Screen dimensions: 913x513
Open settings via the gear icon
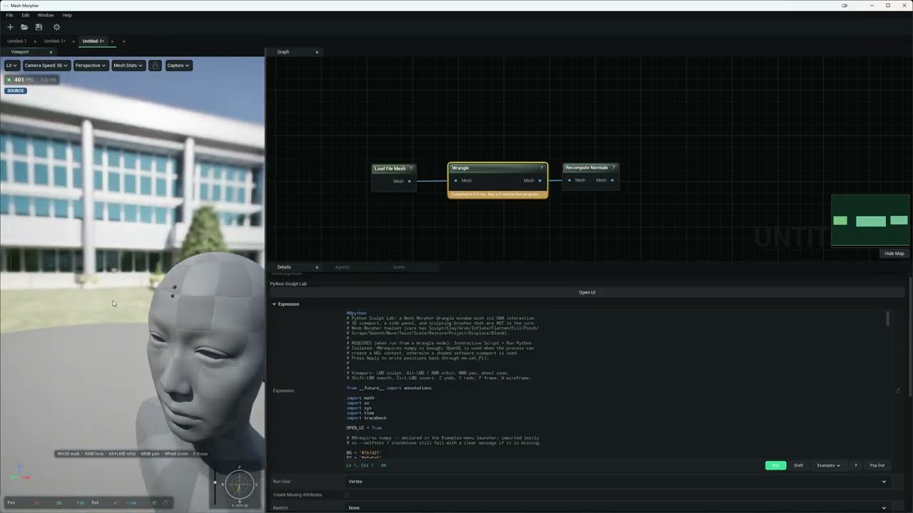click(x=56, y=27)
